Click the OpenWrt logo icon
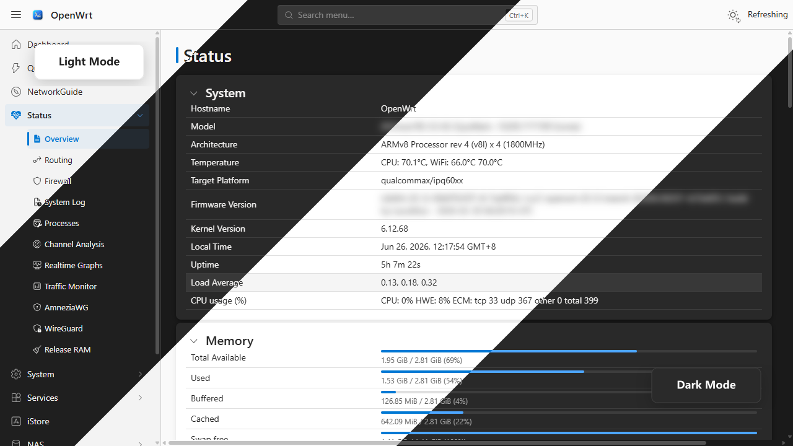This screenshot has width=793, height=446. [x=38, y=15]
